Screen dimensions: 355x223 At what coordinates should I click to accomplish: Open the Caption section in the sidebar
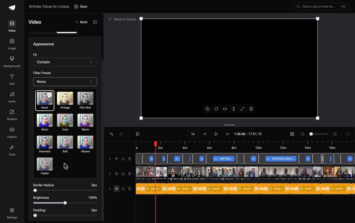pos(12,132)
